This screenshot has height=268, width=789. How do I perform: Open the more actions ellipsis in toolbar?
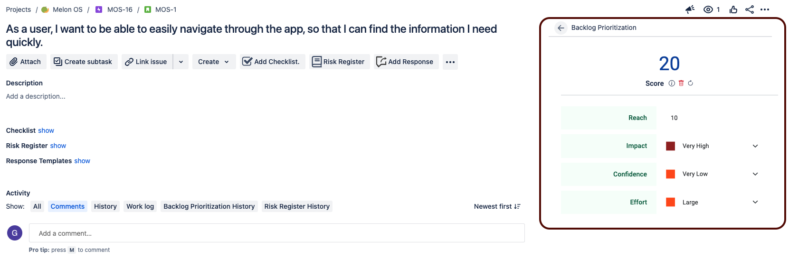pos(450,62)
